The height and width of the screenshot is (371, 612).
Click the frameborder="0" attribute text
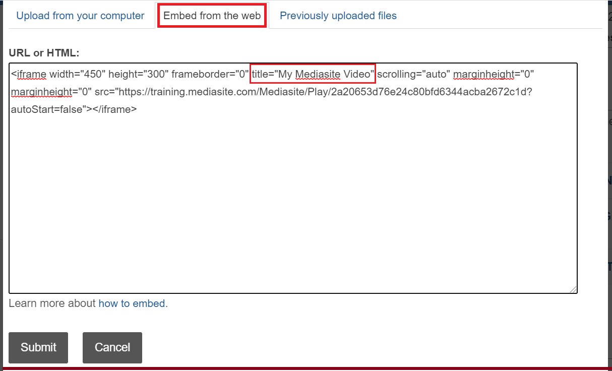pyautogui.click(x=210, y=75)
